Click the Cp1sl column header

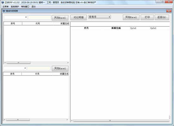[133, 28]
